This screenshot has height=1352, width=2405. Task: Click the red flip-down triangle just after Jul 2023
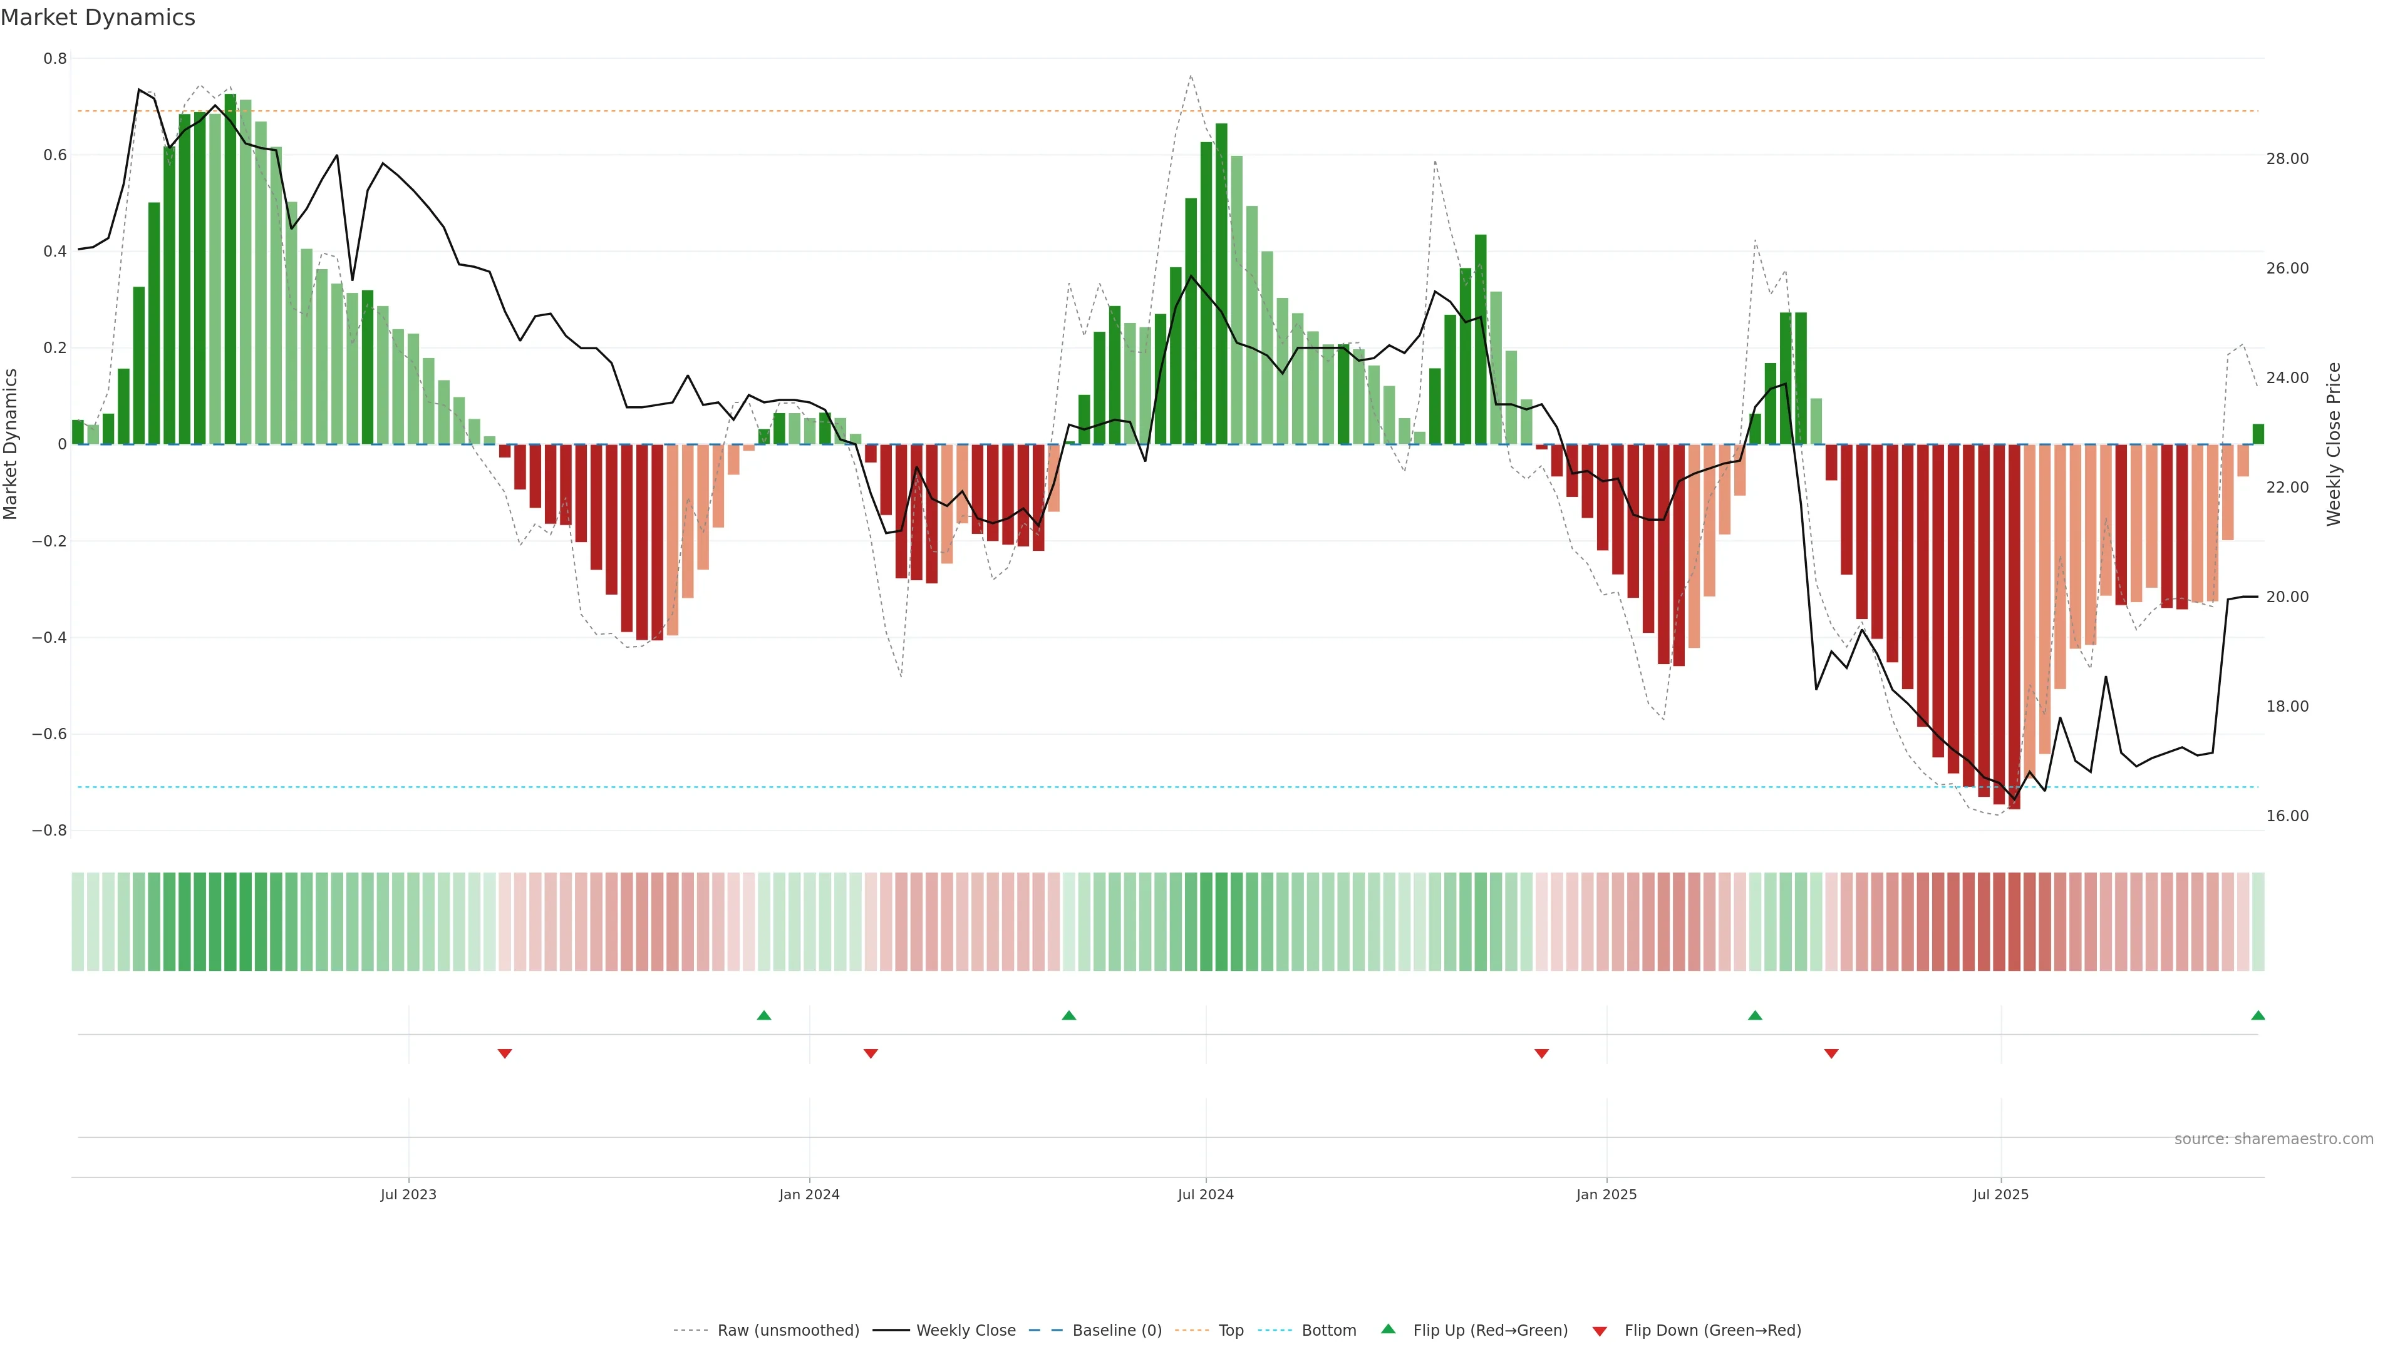click(x=504, y=1053)
